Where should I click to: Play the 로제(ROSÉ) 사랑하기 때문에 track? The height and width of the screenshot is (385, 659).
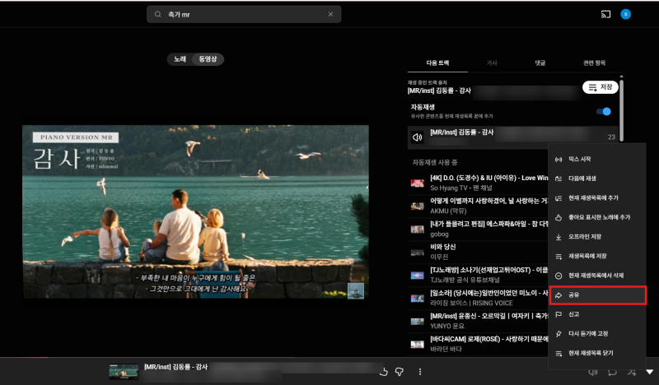point(479,344)
